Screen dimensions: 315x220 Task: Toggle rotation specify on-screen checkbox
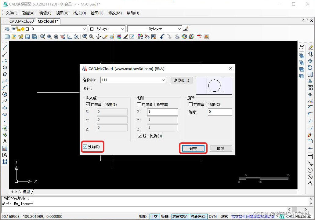pos(190,105)
